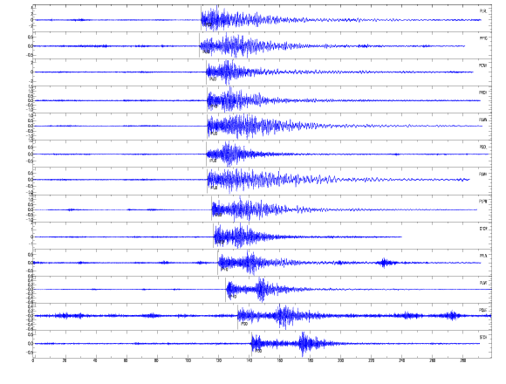Click the end of the shortest trace at 240 seconds
506x384 pixels.
pos(401,237)
